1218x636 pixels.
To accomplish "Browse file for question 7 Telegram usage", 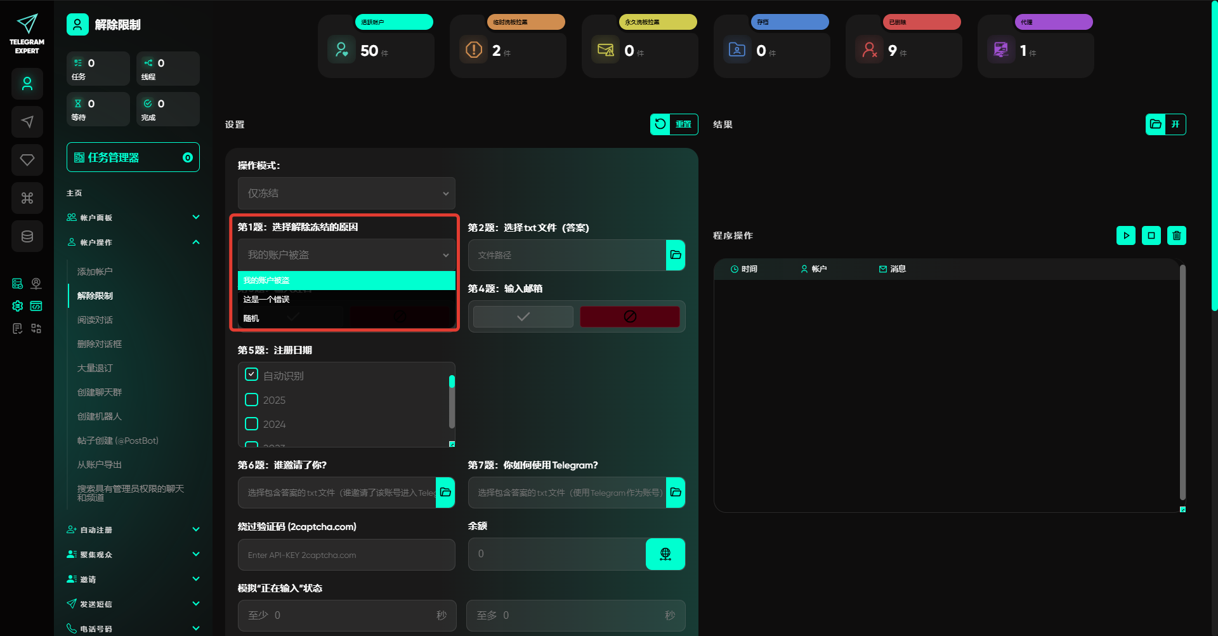I will pyautogui.click(x=676, y=493).
